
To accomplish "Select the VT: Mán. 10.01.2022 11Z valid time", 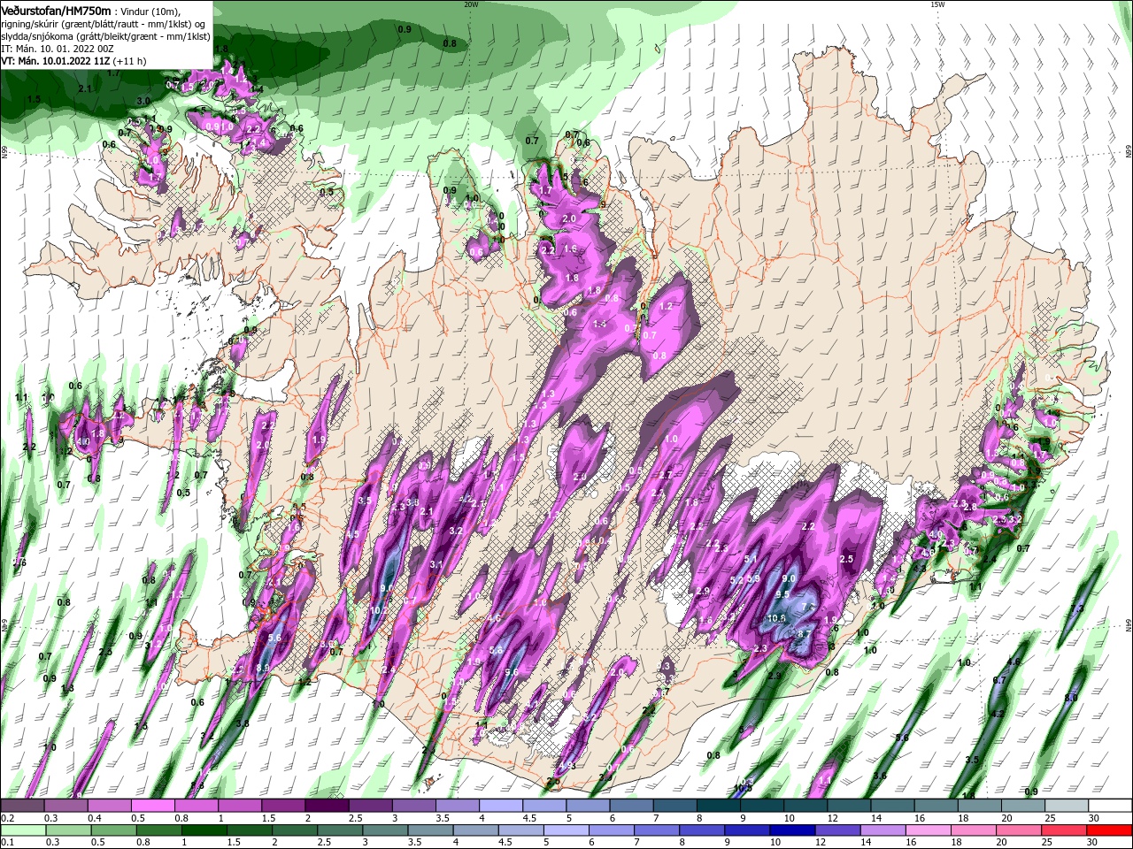I will (x=56, y=61).
